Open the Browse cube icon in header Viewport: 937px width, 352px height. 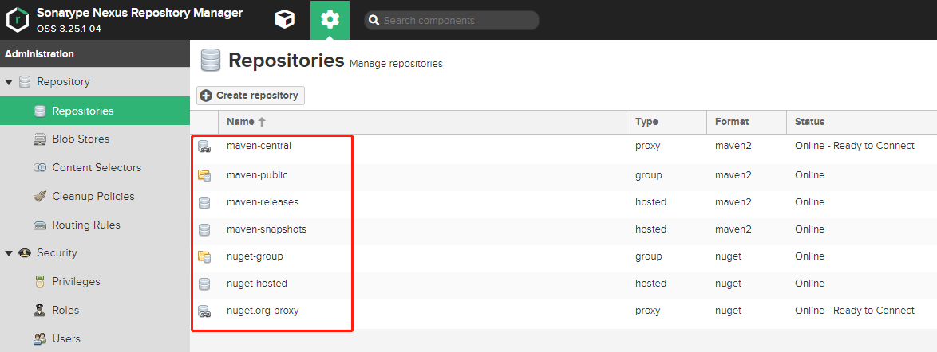pos(283,20)
